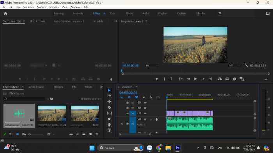Switch to the Effect Controls tab
This screenshot has height=153, width=273.
[x=37, y=21]
